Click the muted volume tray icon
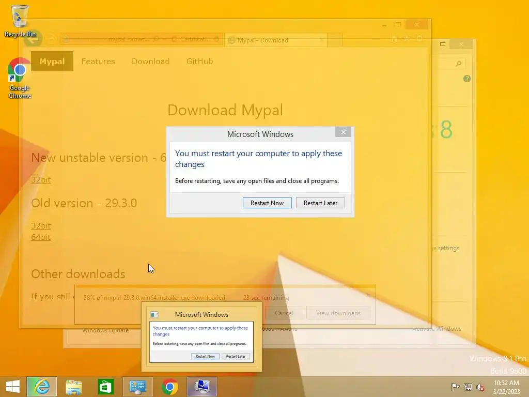Screen dimensions: 529x397 coord(480,387)
